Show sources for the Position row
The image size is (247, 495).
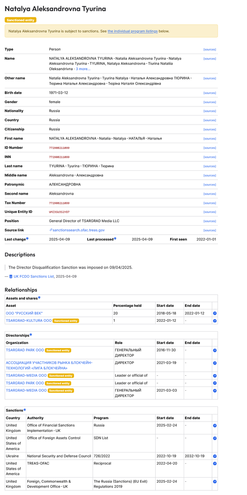[210, 221]
